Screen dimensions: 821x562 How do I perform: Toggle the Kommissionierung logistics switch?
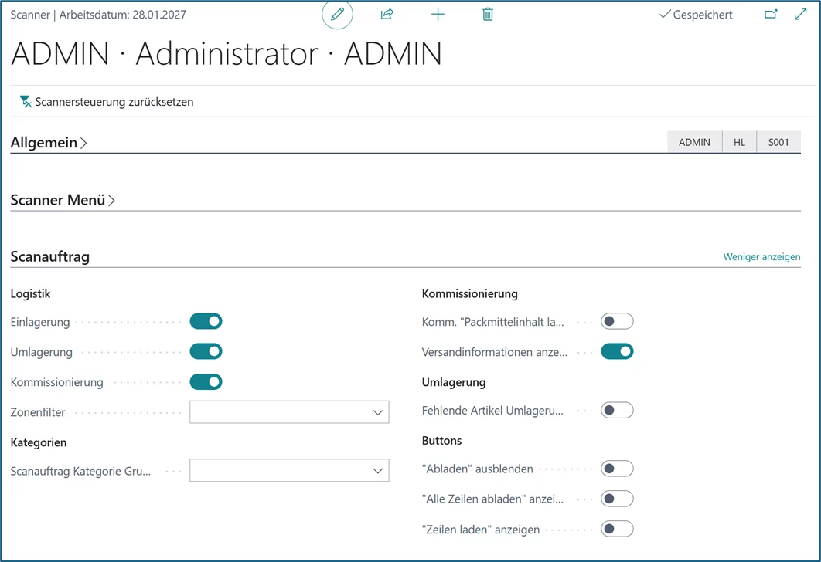point(206,382)
